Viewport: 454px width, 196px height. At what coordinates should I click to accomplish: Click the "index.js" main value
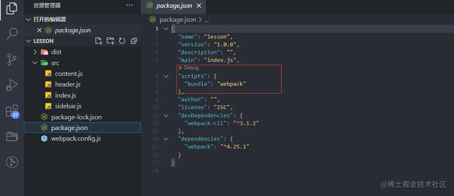click(x=220, y=60)
